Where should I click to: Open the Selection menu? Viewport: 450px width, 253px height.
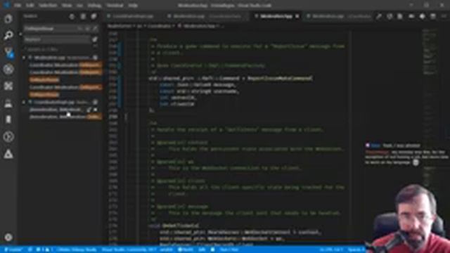[48, 6]
